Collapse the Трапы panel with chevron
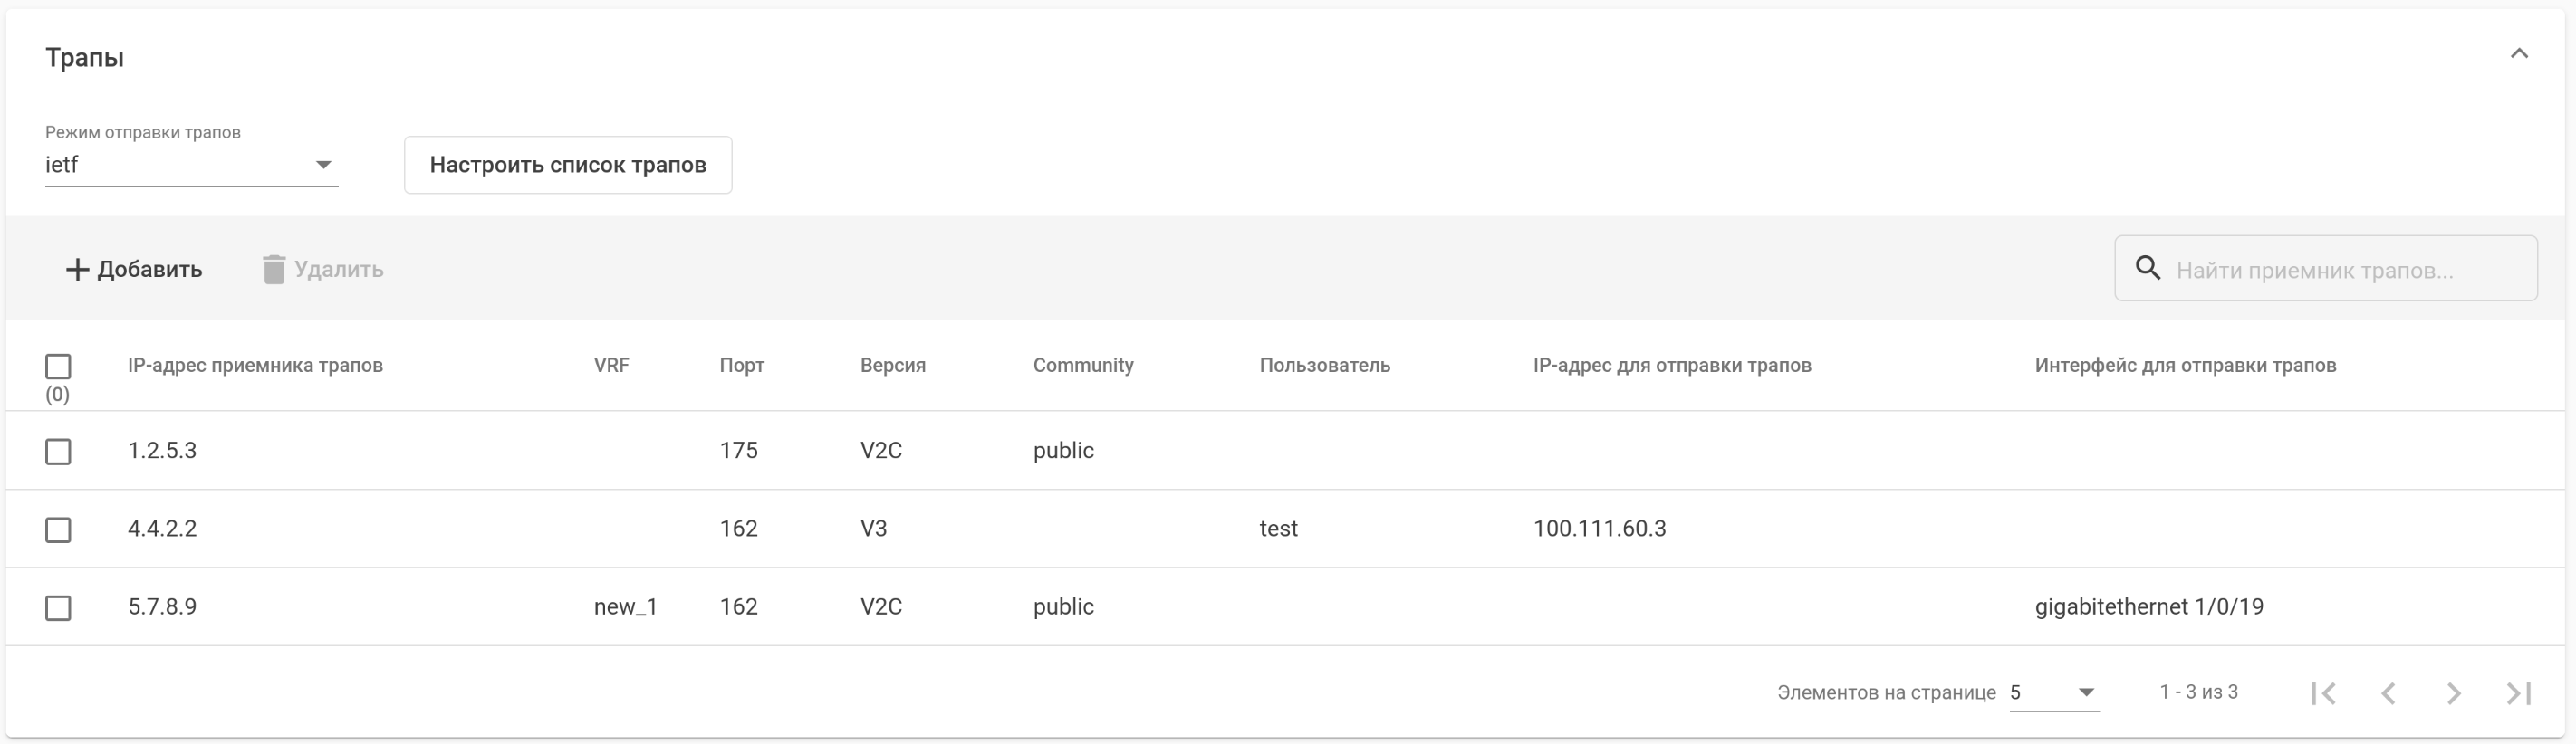This screenshot has width=2576, height=744. click(x=2519, y=54)
